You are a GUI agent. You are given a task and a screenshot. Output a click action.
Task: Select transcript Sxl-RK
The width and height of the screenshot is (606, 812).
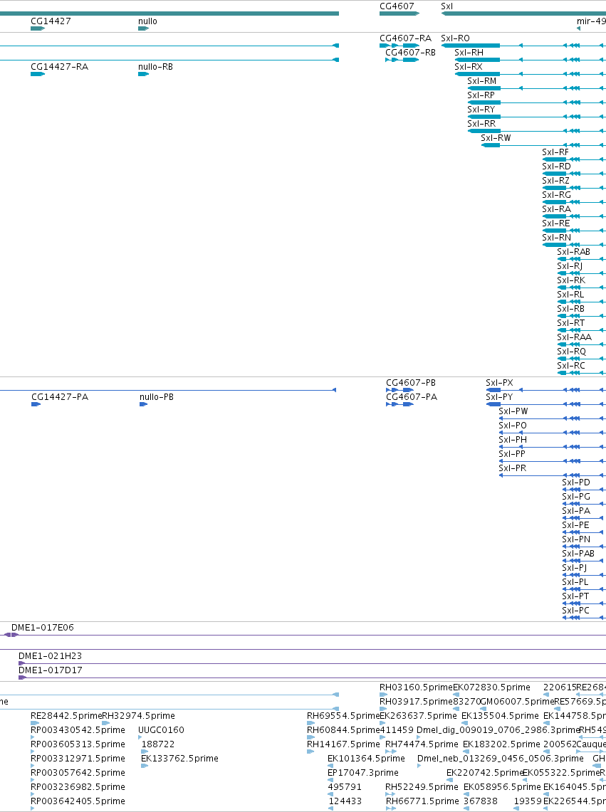[571, 280]
